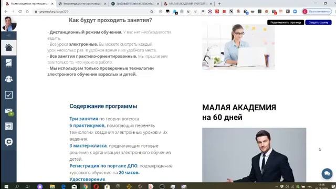Bookmark this page with the star icon
Screen dimensions: 336x189
click(152, 12)
